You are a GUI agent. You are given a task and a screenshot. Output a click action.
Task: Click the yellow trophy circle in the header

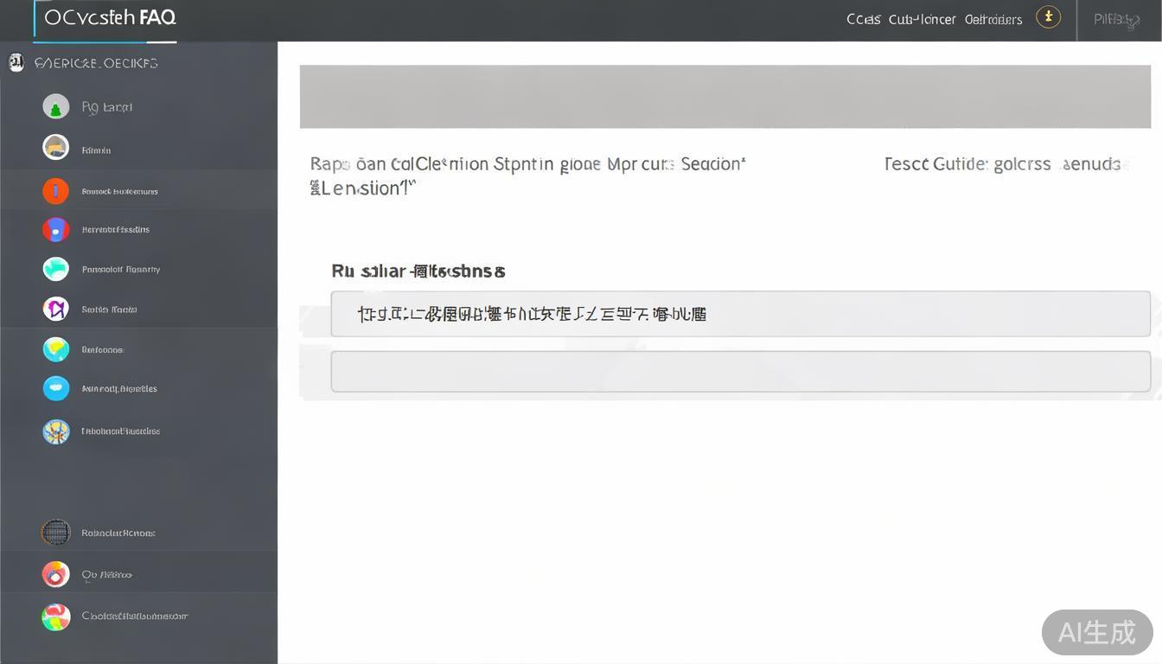pos(1048,16)
